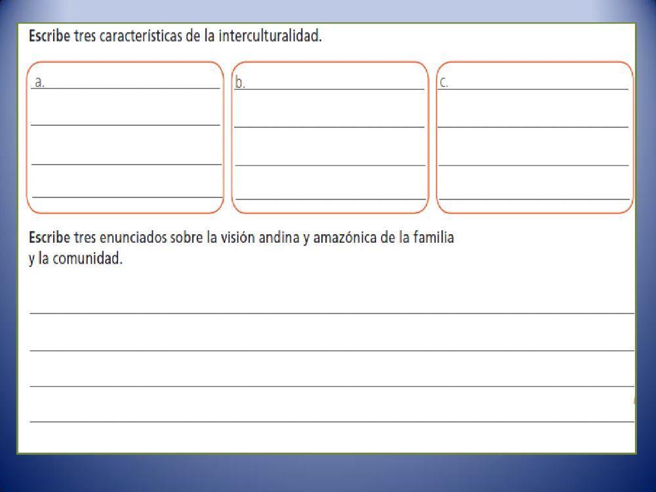The height and width of the screenshot is (492, 656).
Task: Click the 'a.' label in the first box
Action: pyautogui.click(x=39, y=82)
